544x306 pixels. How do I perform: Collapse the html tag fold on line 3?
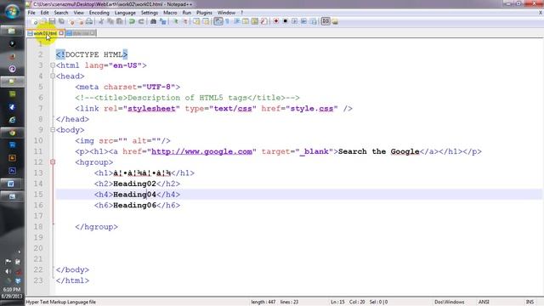[x=53, y=65]
